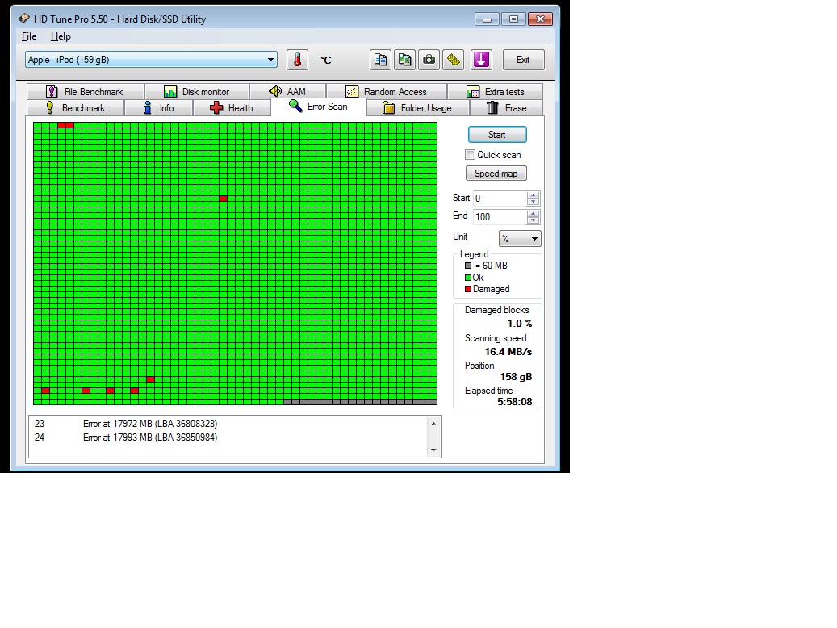Click the red Damaged legend swatch

tap(468, 289)
